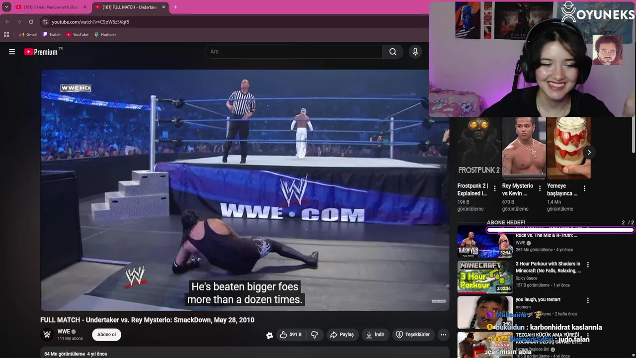
Task: Share the video with Paylaş button
Action: pos(342,335)
